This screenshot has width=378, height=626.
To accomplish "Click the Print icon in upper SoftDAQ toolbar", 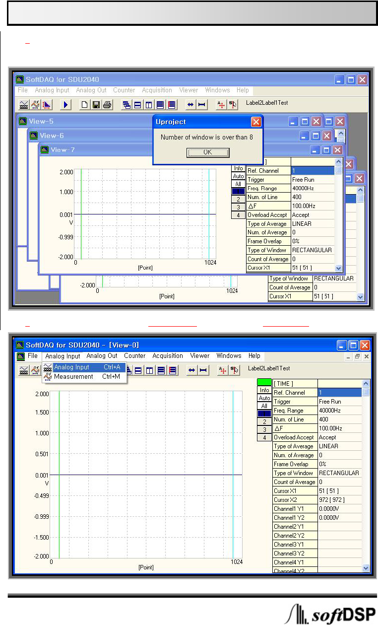I will point(107,104).
